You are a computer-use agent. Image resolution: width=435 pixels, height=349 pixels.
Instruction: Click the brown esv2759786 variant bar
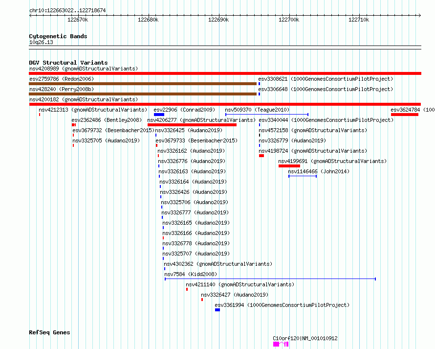pyautogui.click(x=143, y=84)
